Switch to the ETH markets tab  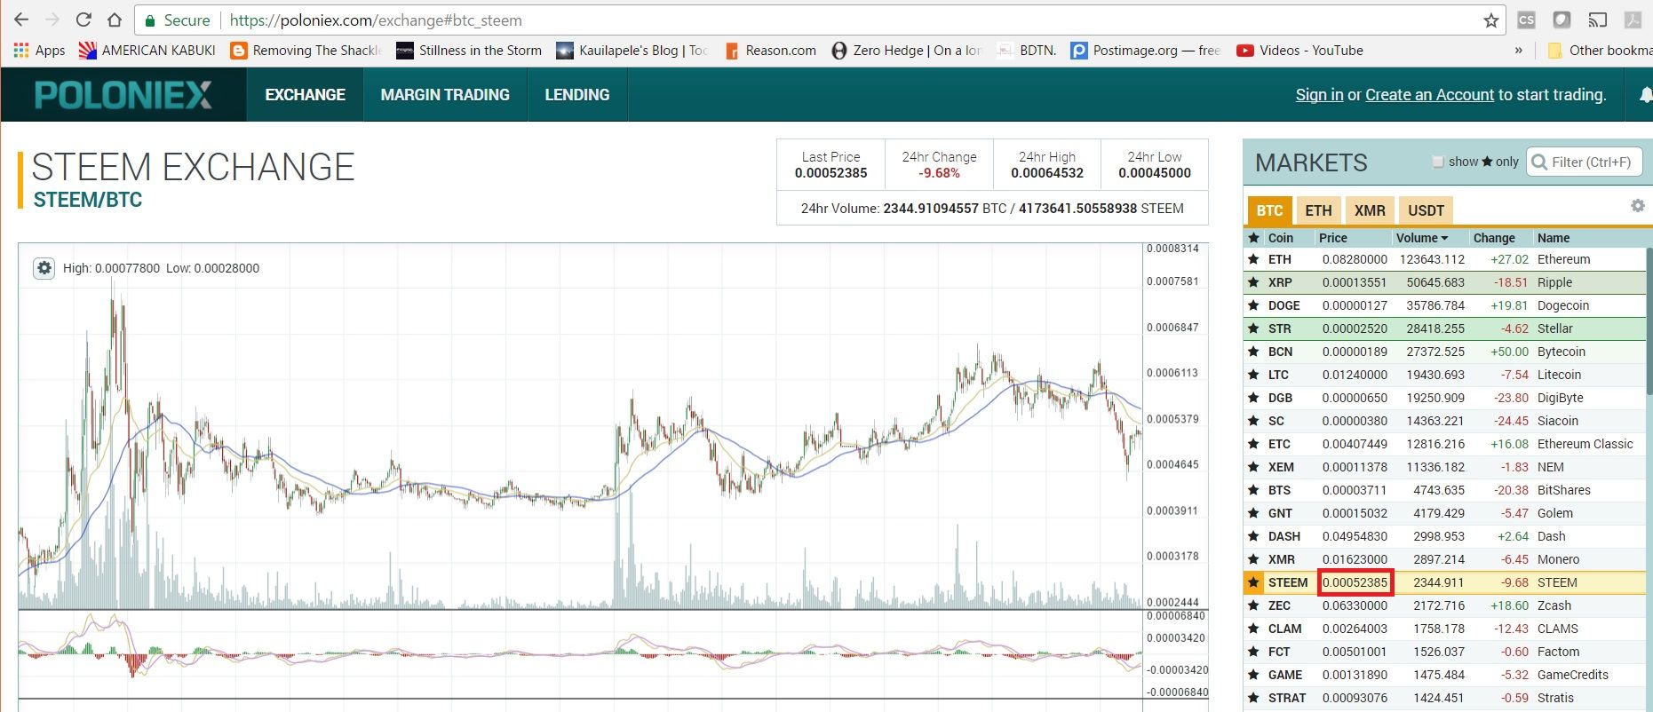tap(1318, 210)
